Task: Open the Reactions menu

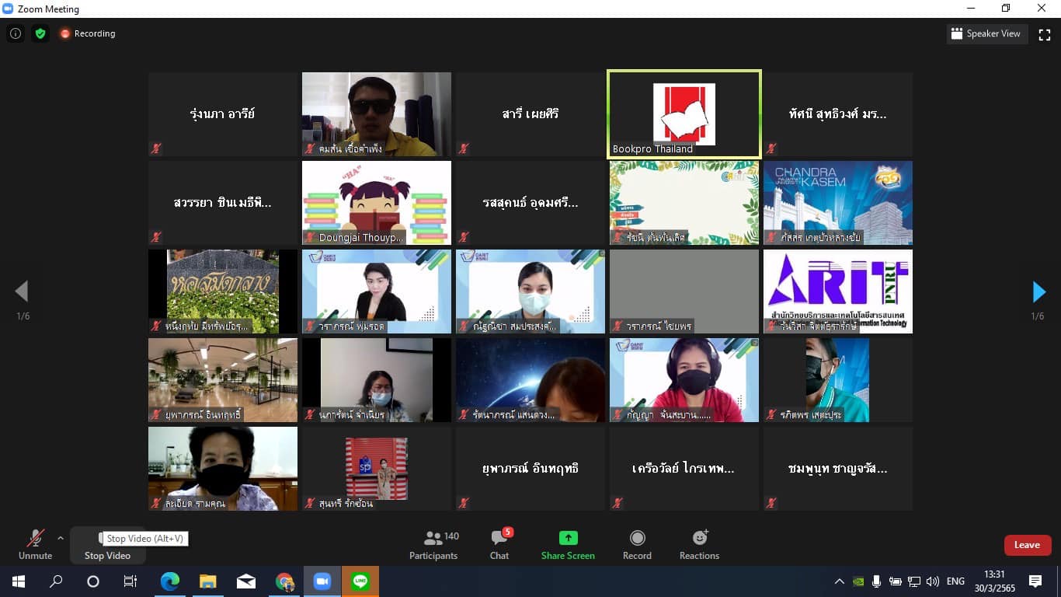Action: point(699,545)
